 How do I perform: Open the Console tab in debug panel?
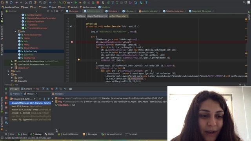coord(28,89)
